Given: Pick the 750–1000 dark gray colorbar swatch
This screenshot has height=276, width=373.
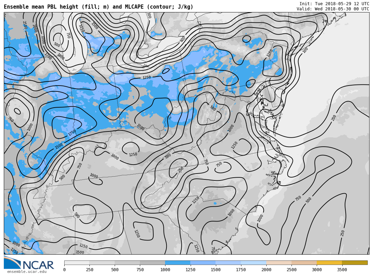Looking at the screenshot, I should (x=152, y=263).
